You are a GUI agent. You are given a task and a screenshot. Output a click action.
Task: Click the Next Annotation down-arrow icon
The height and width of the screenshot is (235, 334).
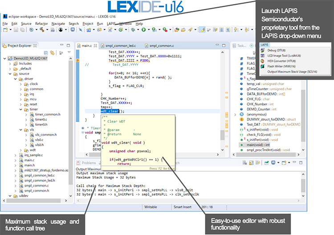(x=236, y=30)
